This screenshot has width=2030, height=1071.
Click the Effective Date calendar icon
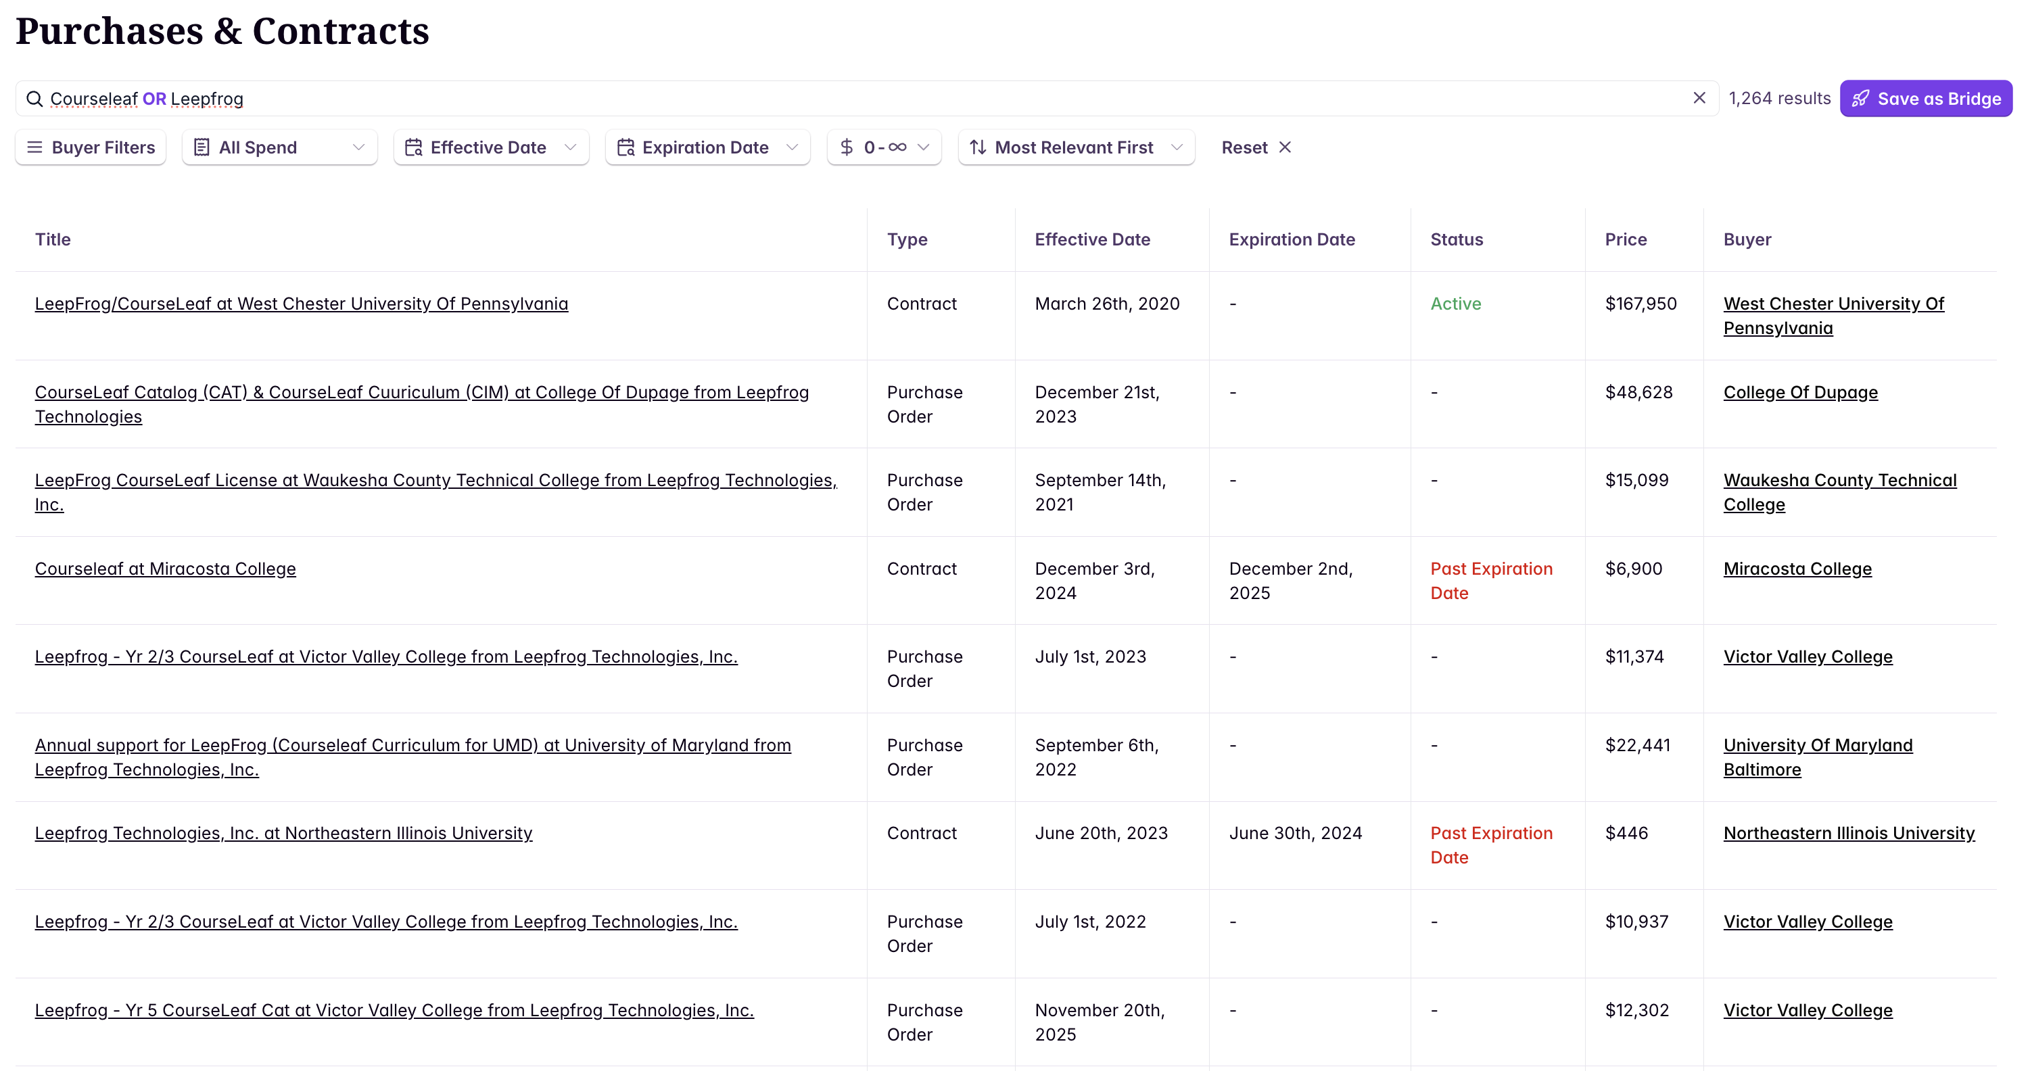point(414,147)
